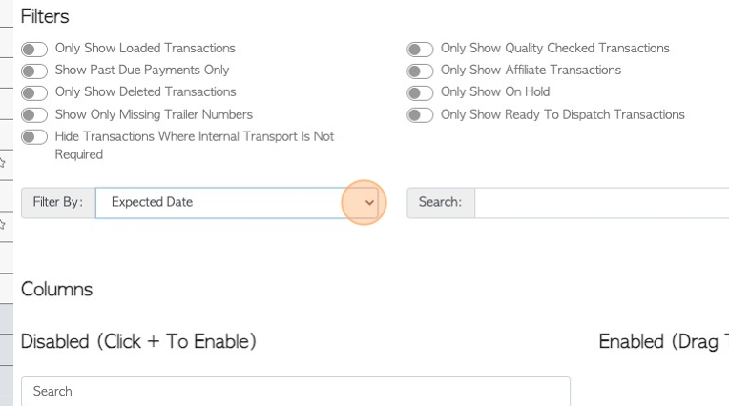Open the Filter By dropdown chevron arrow
Viewport: 729px width, 406px height.
(x=369, y=203)
